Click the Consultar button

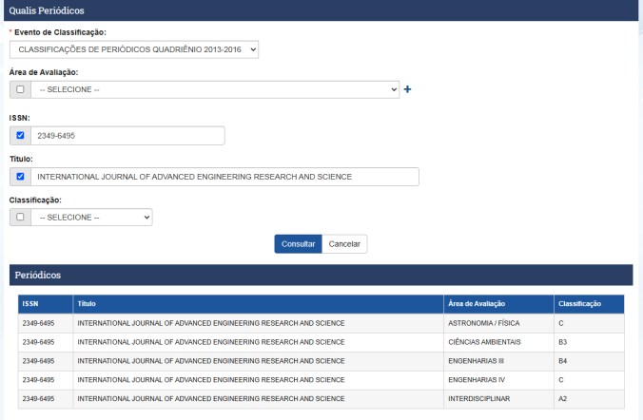pos(298,244)
